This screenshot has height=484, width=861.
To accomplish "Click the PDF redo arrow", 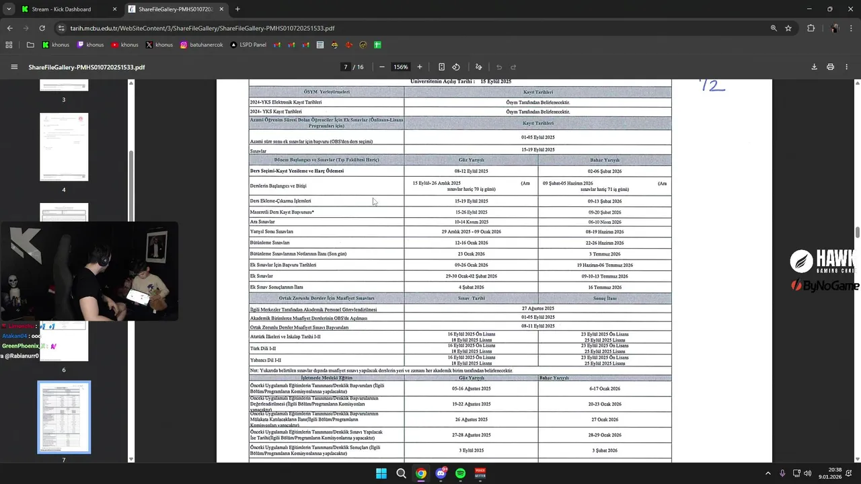I will 513,67.
